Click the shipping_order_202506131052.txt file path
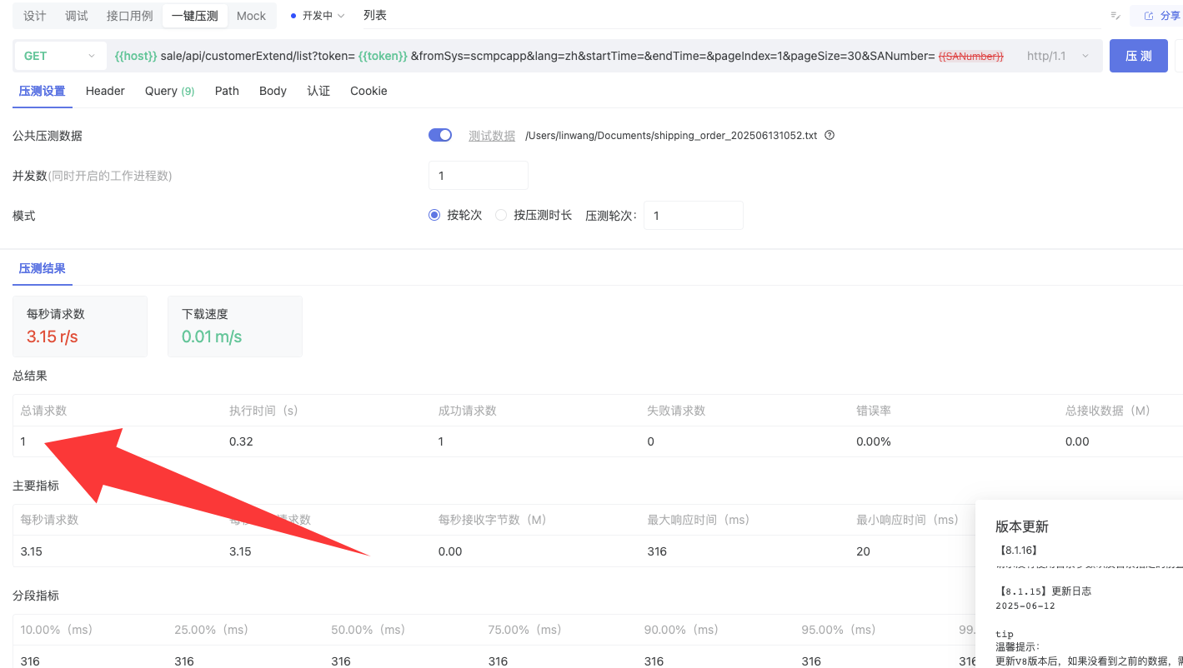Viewport: 1183px width, 668px height. [x=671, y=136]
